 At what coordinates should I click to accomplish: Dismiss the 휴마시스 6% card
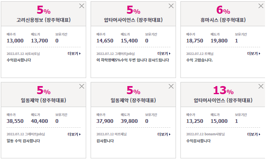click(261, 6)
